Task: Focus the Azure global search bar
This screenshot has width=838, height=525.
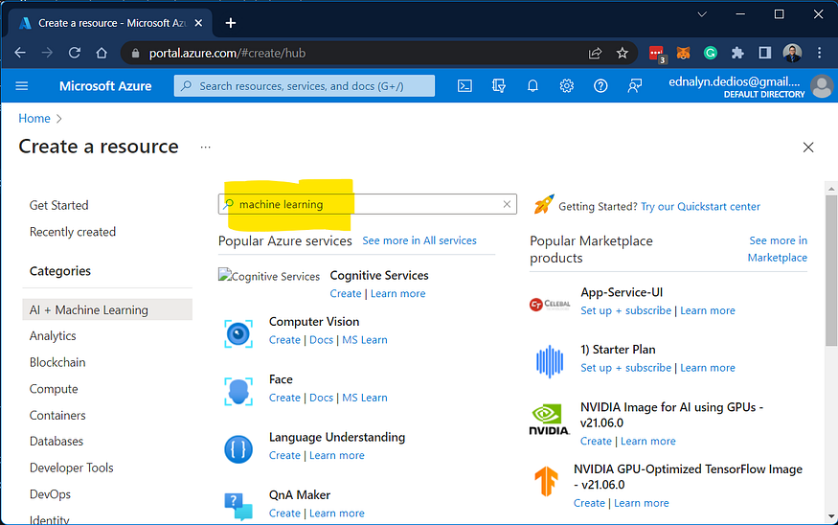Action: [x=305, y=85]
